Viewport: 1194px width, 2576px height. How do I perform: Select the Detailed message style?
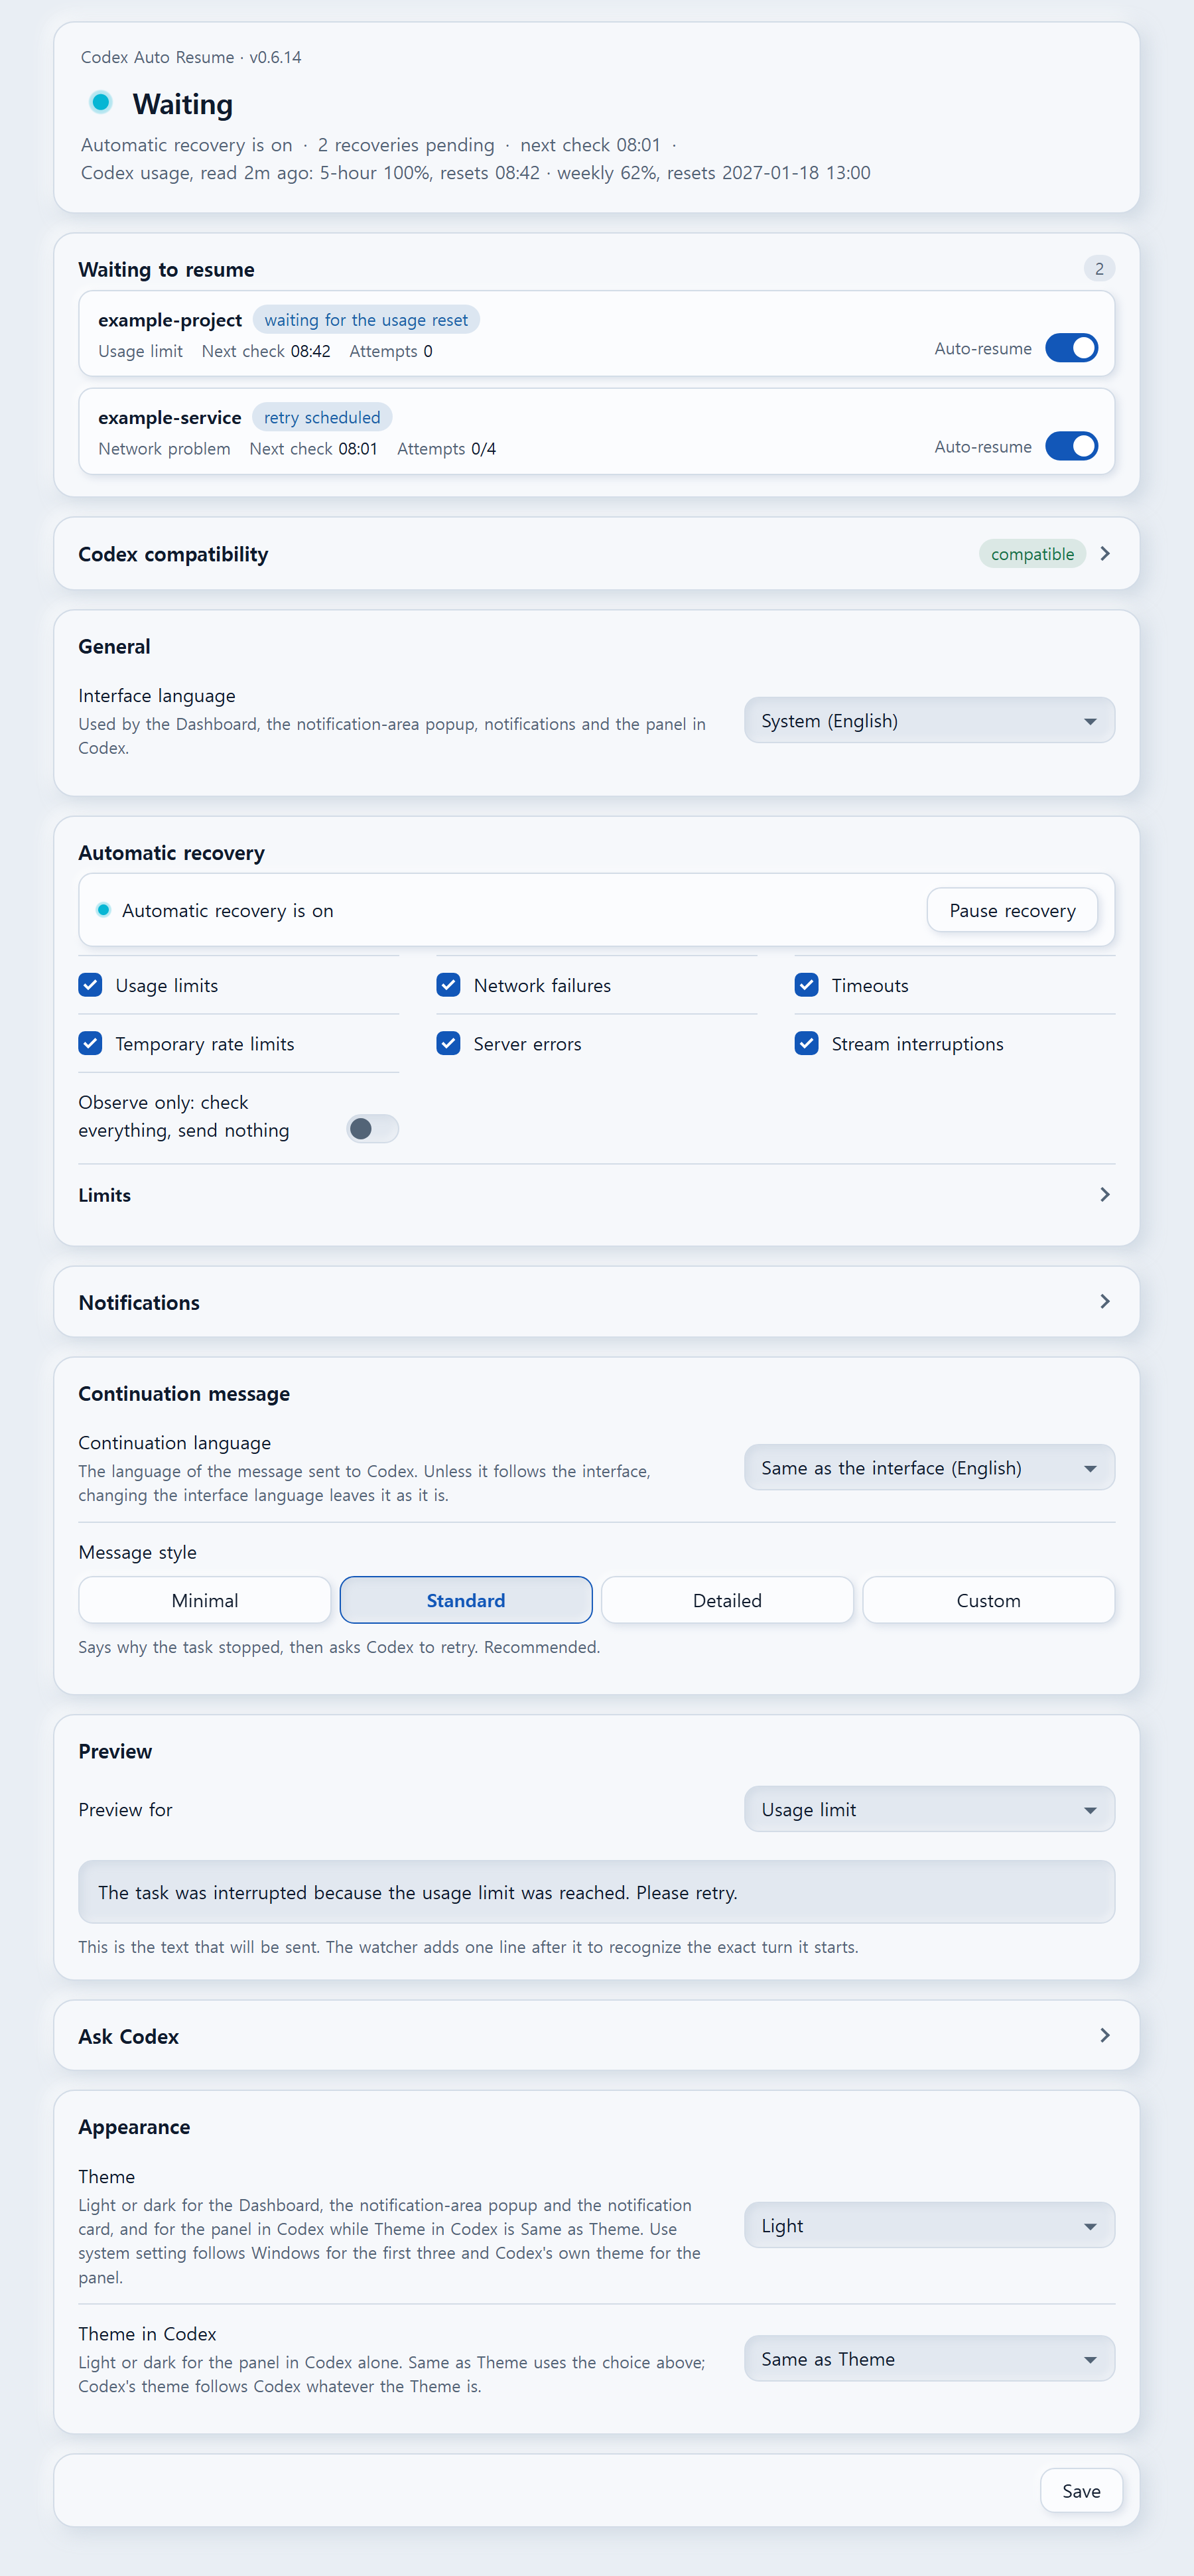[727, 1601]
